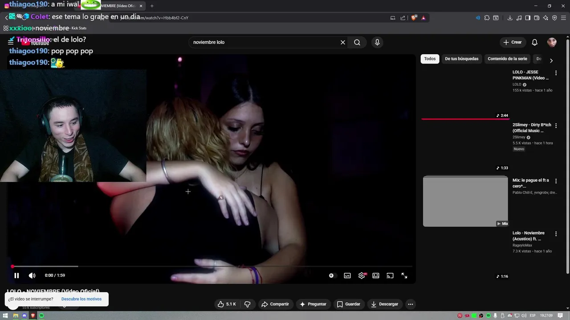The width and height of the screenshot is (570, 320).
Task: Click the Descargar download button
Action: coord(385,304)
